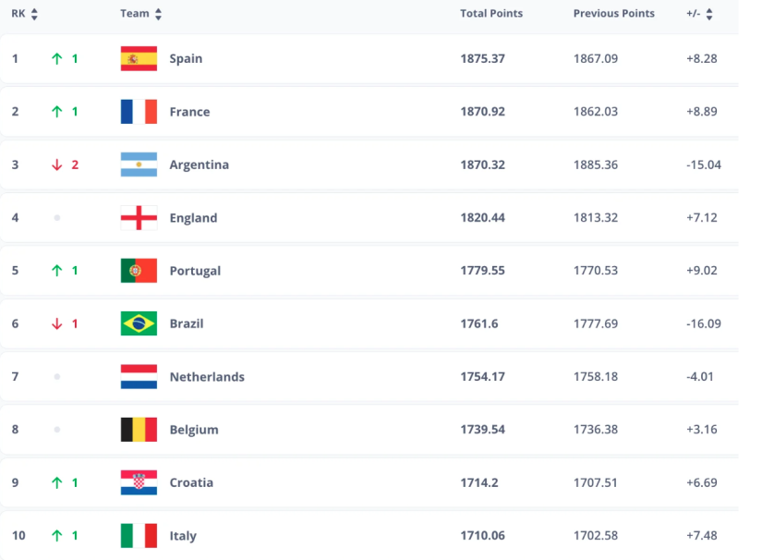The image size is (762, 560).
Task: Sort rankings by RK column arrows
Action: coord(34,14)
